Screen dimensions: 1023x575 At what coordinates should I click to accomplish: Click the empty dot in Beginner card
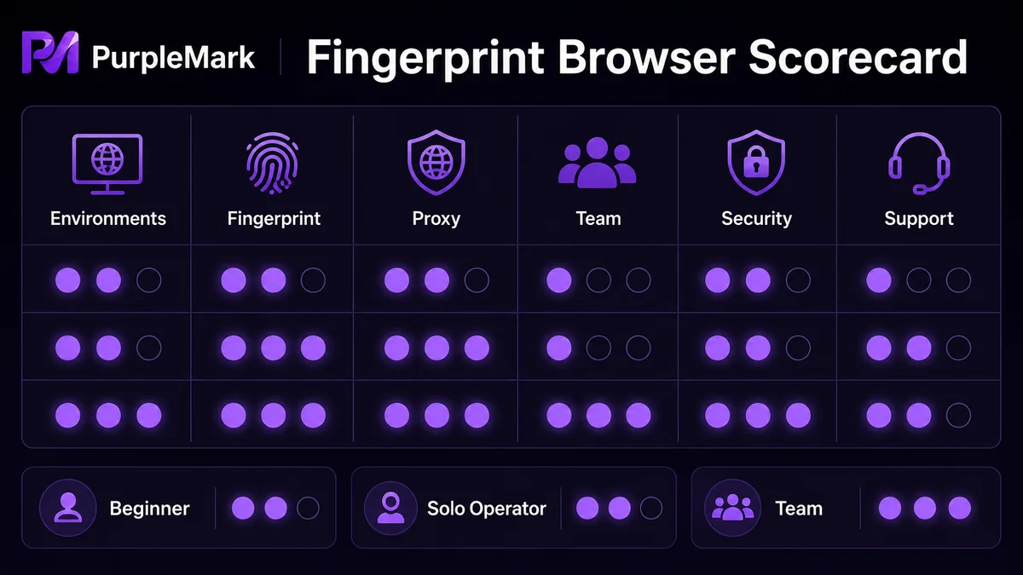(308, 509)
